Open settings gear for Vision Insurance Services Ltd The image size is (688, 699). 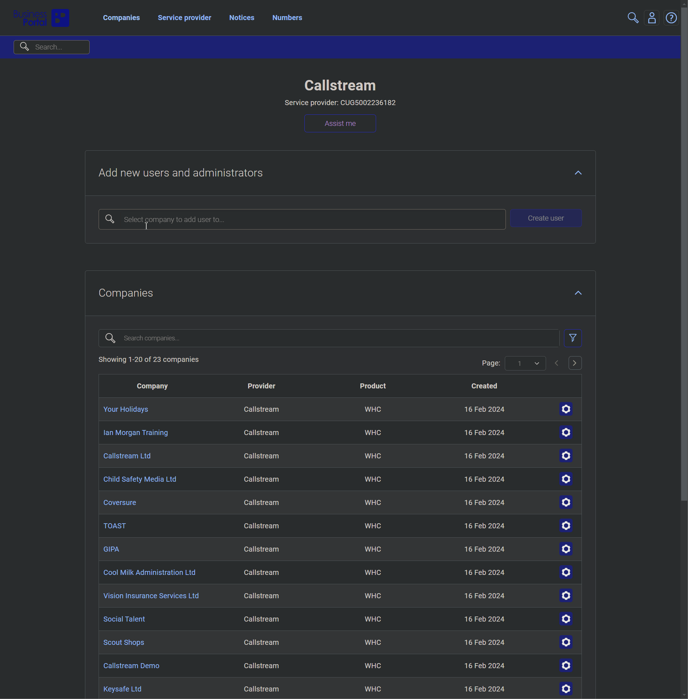coord(566,595)
